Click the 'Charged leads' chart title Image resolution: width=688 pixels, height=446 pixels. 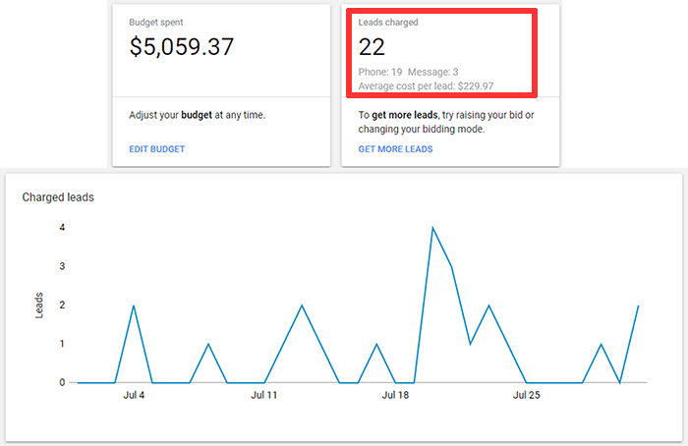pyautogui.click(x=58, y=197)
